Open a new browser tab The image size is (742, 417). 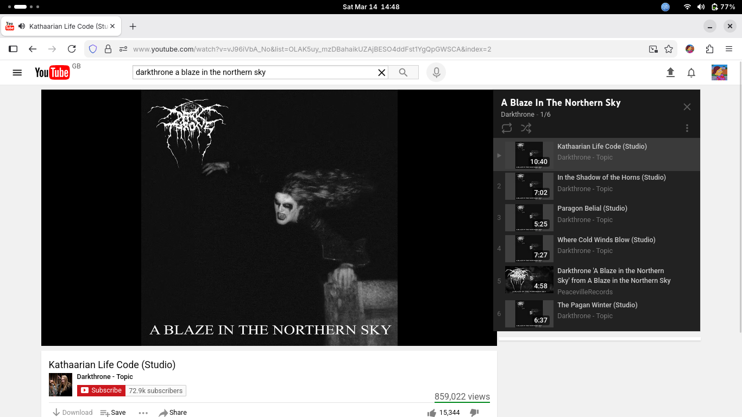(x=133, y=26)
